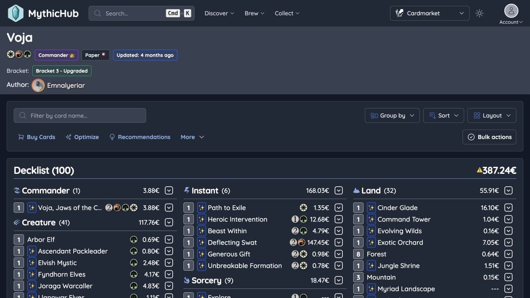Click the sparkle icon beside Unbreakable Formation

click(202, 266)
